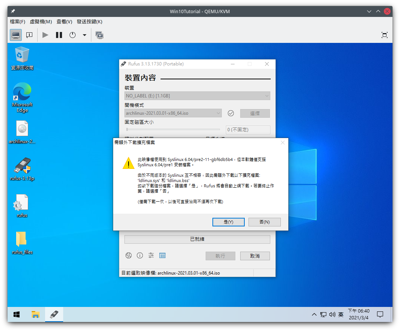Open the 發送按鍵(K) menu

click(89, 22)
